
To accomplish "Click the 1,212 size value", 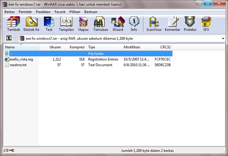I will 57,59.
